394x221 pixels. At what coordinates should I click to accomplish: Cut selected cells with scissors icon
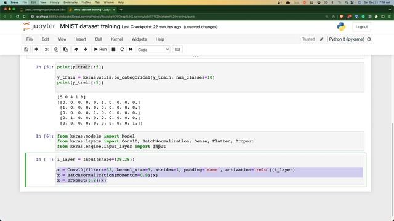[x=47, y=49]
